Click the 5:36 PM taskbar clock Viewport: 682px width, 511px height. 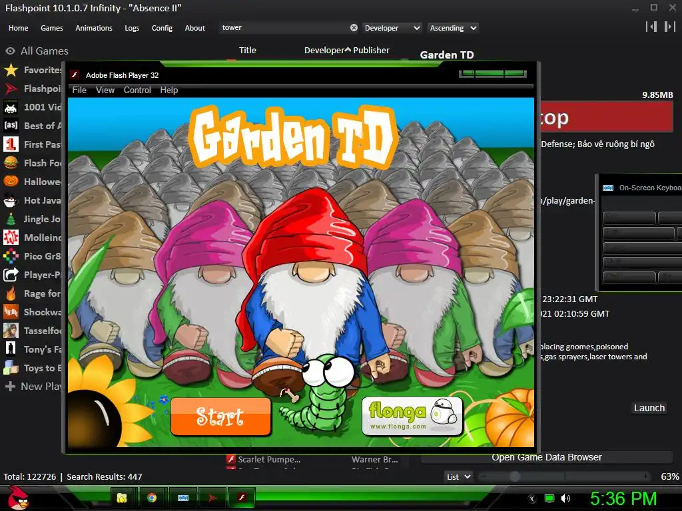[623, 498]
